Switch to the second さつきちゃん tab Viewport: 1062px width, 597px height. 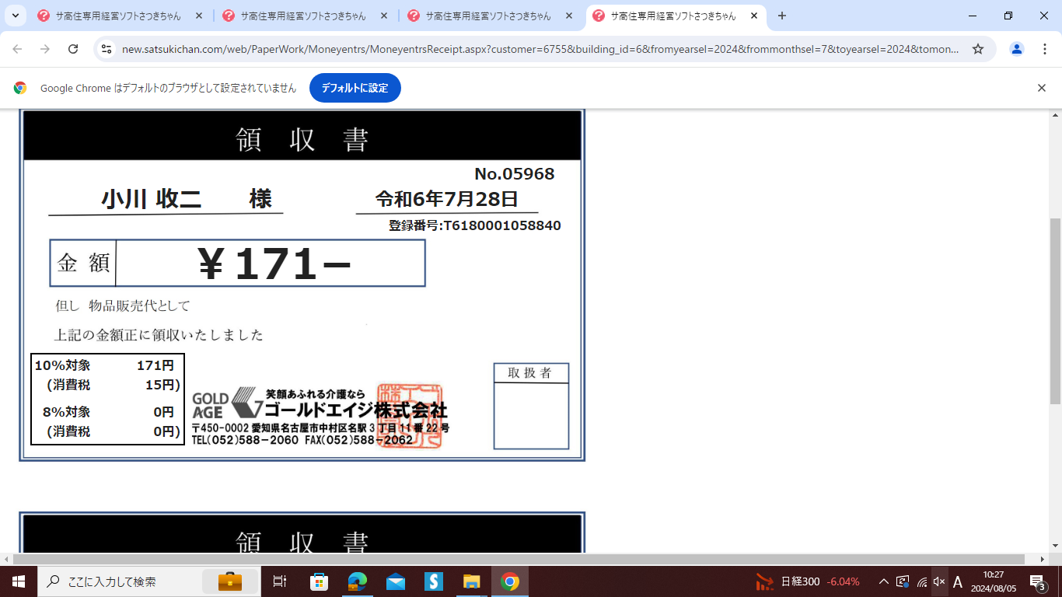pos(302,16)
